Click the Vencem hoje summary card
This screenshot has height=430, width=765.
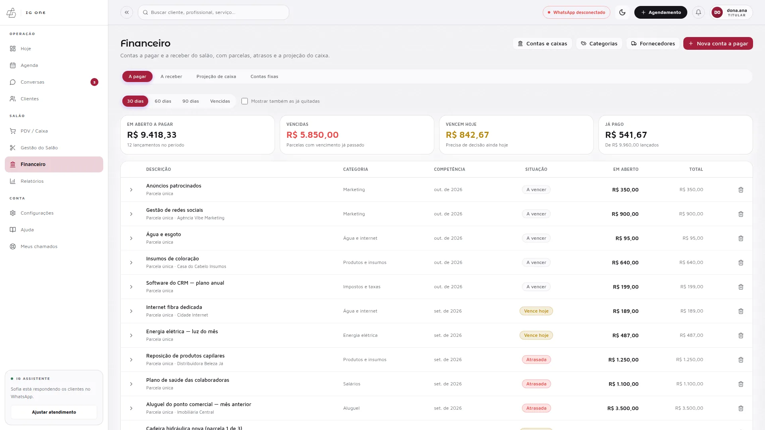click(x=516, y=135)
